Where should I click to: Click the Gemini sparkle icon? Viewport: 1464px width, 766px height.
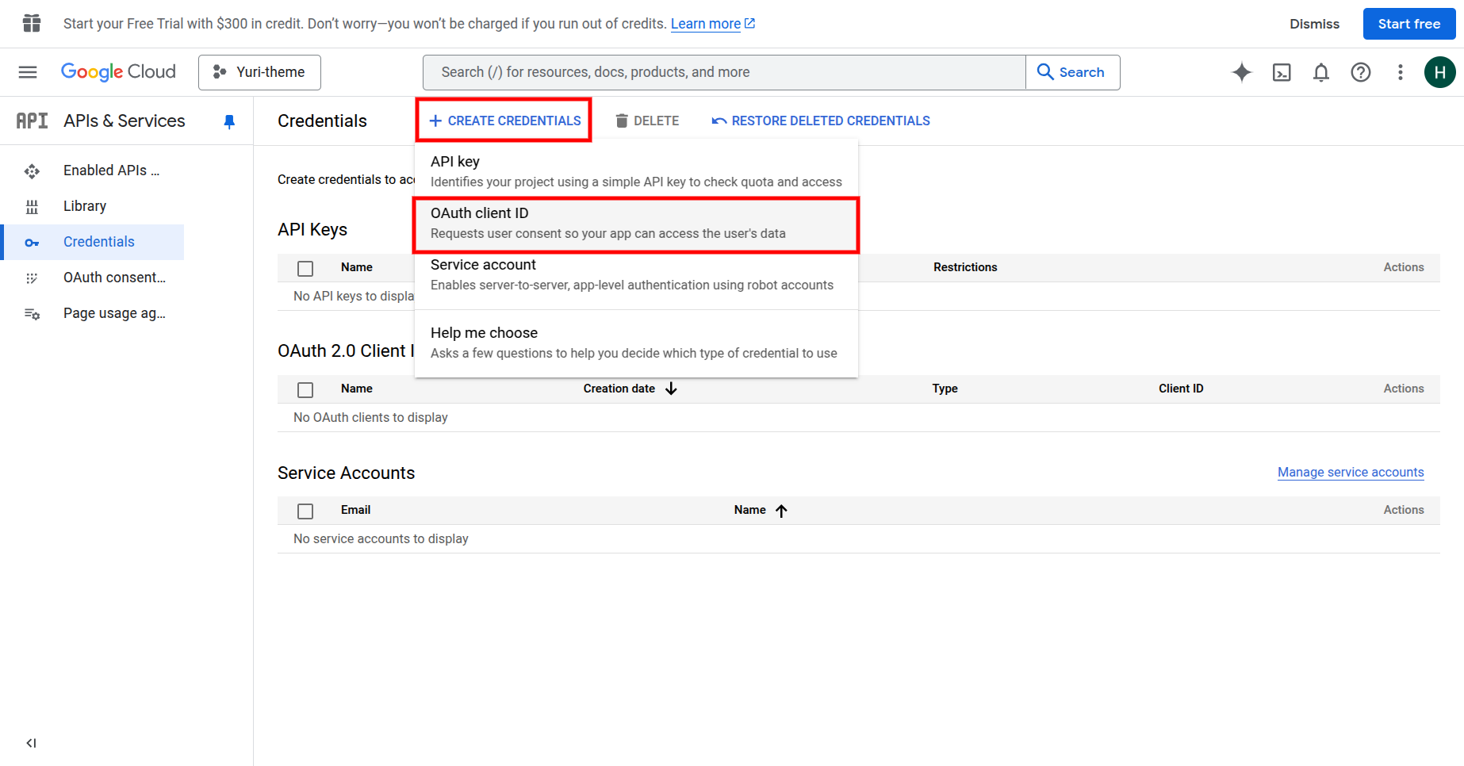coord(1241,72)
